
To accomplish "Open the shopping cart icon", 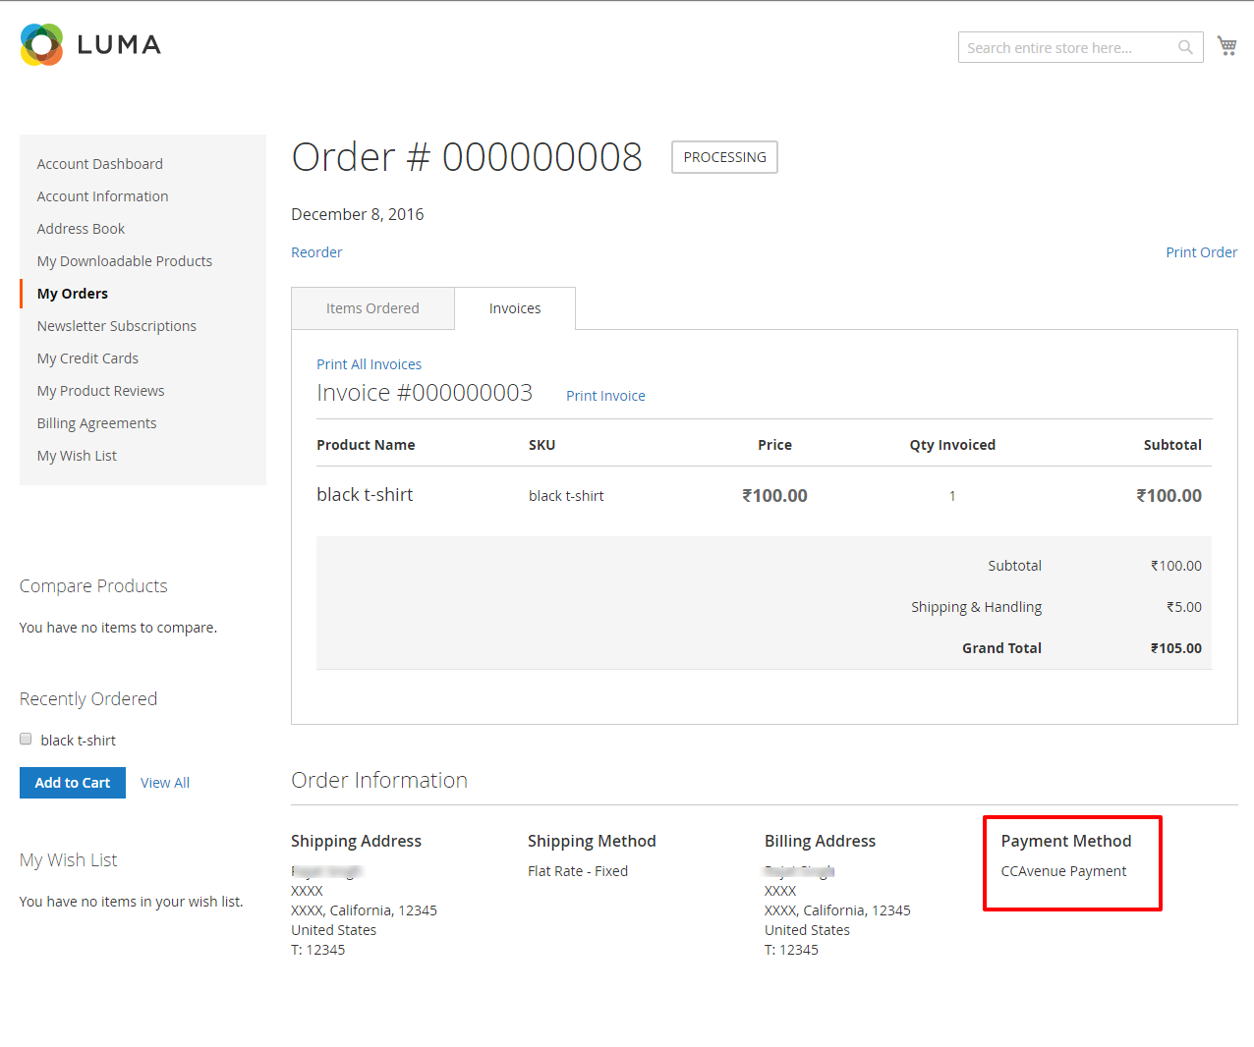I will click(1225, 44).
